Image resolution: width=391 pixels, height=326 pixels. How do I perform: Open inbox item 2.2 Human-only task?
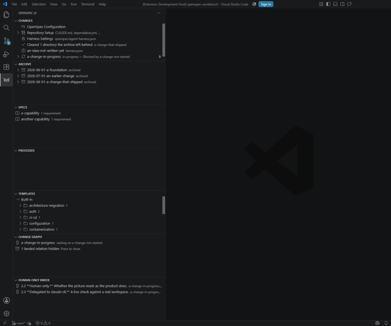point(89,286)
